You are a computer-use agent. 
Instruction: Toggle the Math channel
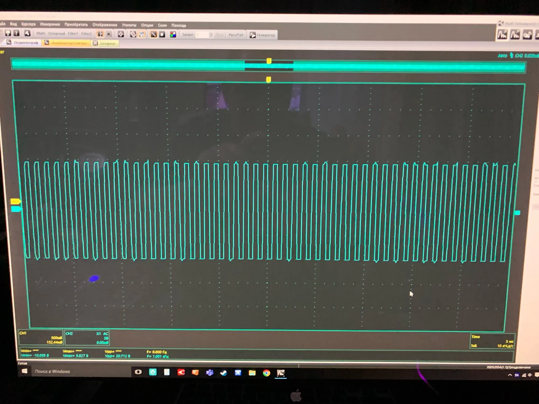(41, 33)
